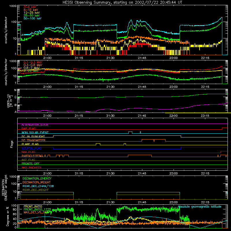Click the REAR_DEC_WEIGHT legend entry

point(36,190)
